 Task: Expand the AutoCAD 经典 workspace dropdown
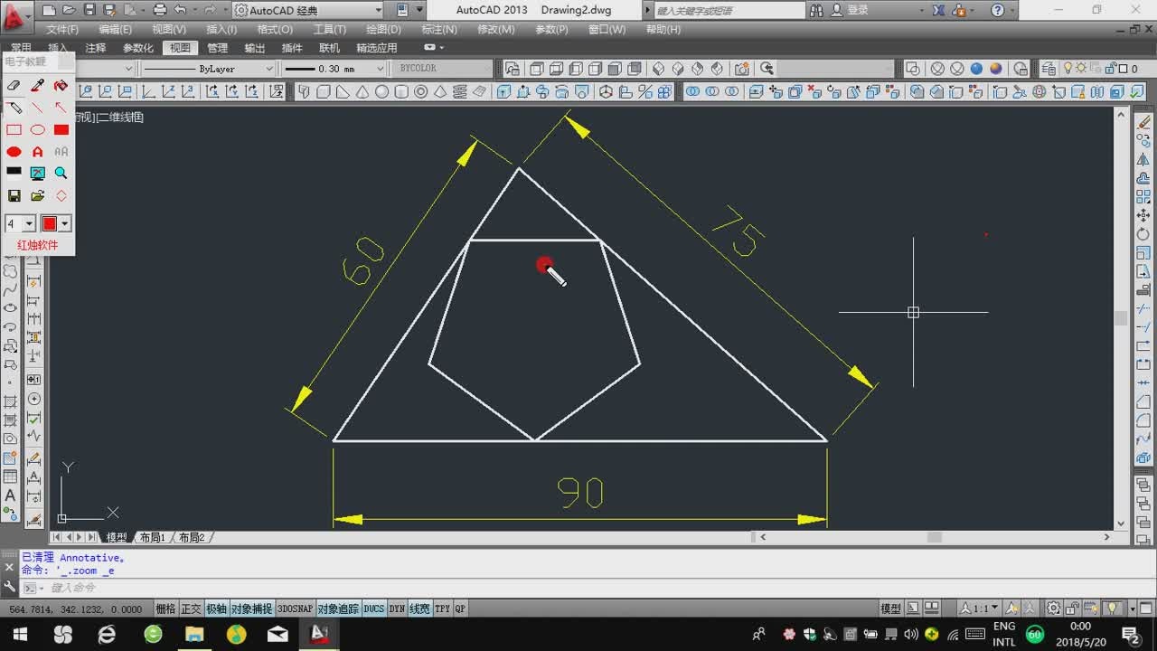[x=379, y=11]
